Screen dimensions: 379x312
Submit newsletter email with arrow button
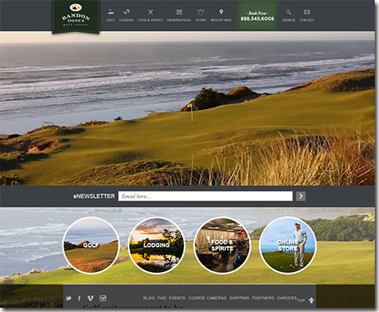(301, 196)
